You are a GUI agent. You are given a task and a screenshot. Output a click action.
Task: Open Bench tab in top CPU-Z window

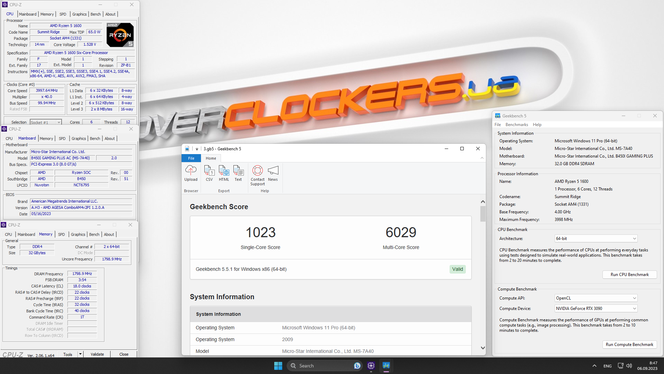click(96, 14)
